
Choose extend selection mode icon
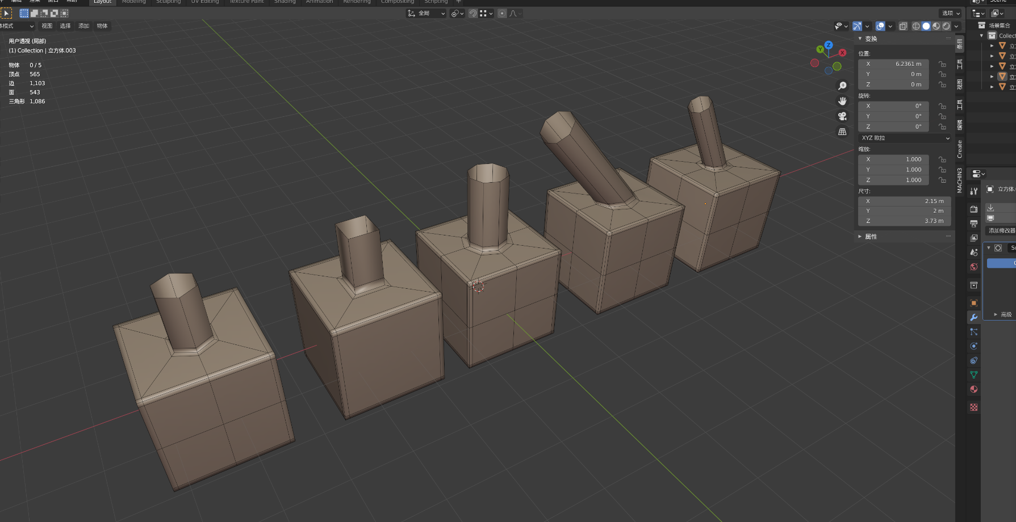(34, 13)
